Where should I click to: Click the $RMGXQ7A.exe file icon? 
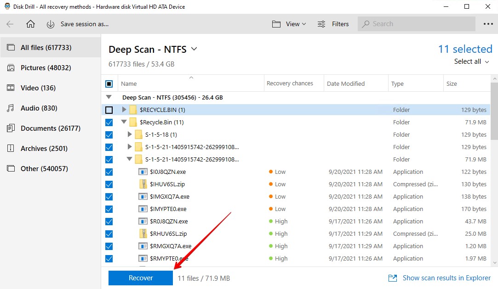click(x=143, y=246)
